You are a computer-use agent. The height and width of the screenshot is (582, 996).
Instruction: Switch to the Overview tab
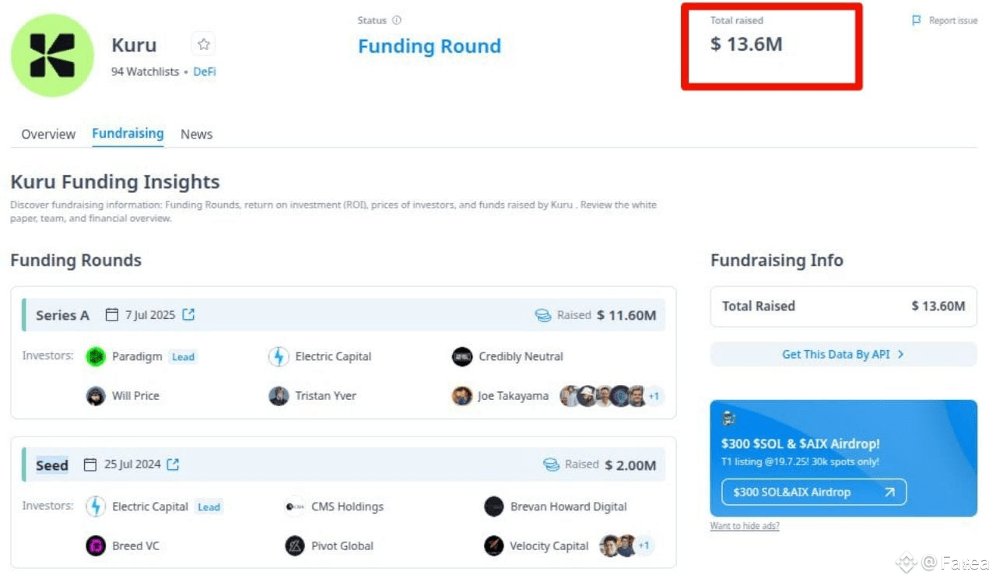(48, 134)
